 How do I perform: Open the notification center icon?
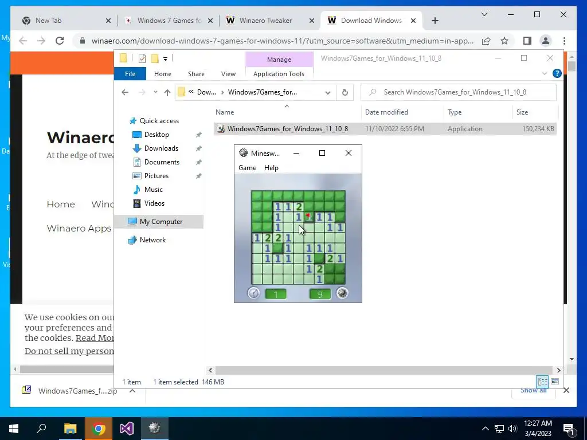569,429
